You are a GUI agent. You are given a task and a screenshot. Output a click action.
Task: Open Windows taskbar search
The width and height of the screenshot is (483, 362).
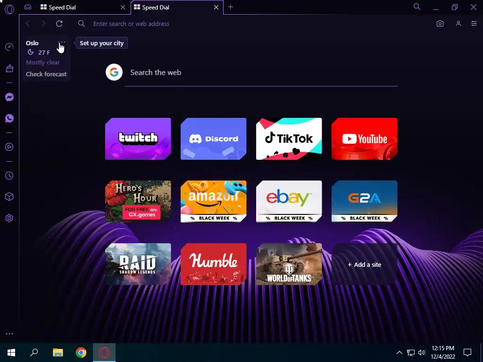click(x=34, y=353)
